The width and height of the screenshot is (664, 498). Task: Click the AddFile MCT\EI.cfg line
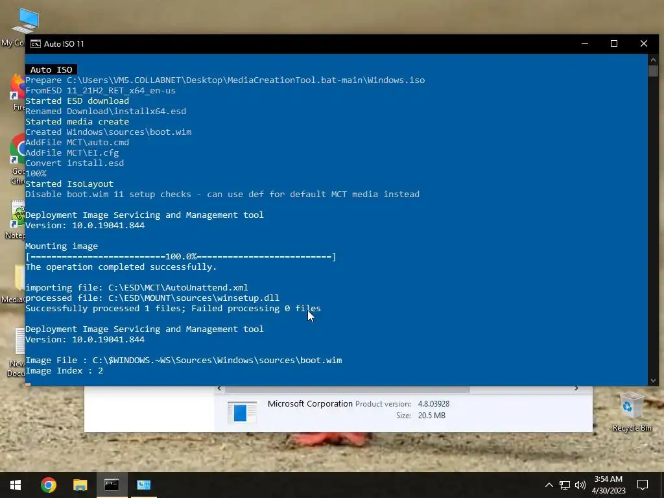72,152
